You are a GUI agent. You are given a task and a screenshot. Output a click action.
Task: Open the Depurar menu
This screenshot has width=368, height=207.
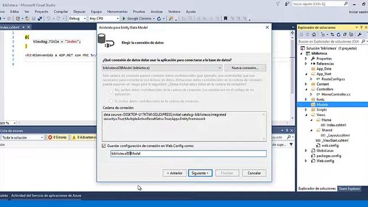(x=79, y=11)
